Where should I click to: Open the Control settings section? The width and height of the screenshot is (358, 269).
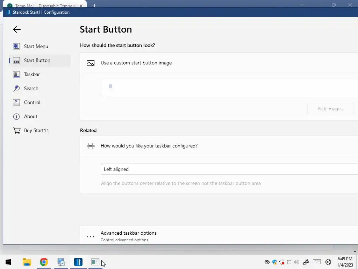(40, 102)
